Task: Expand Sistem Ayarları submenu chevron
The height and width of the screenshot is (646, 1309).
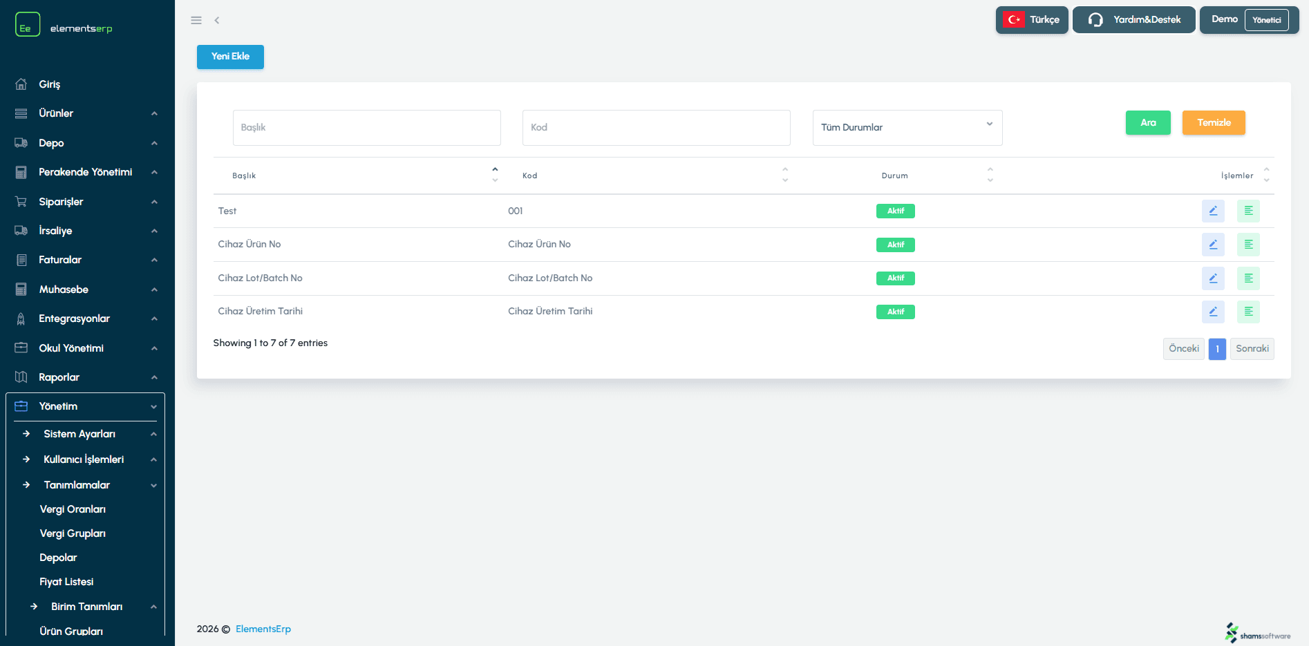Action: pos(153,434)
